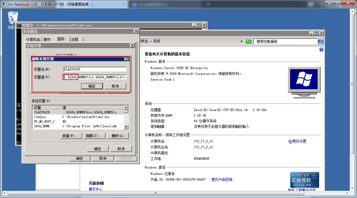
Task: Click 编辑(I)... under system variables
Action: coord(94,136)
